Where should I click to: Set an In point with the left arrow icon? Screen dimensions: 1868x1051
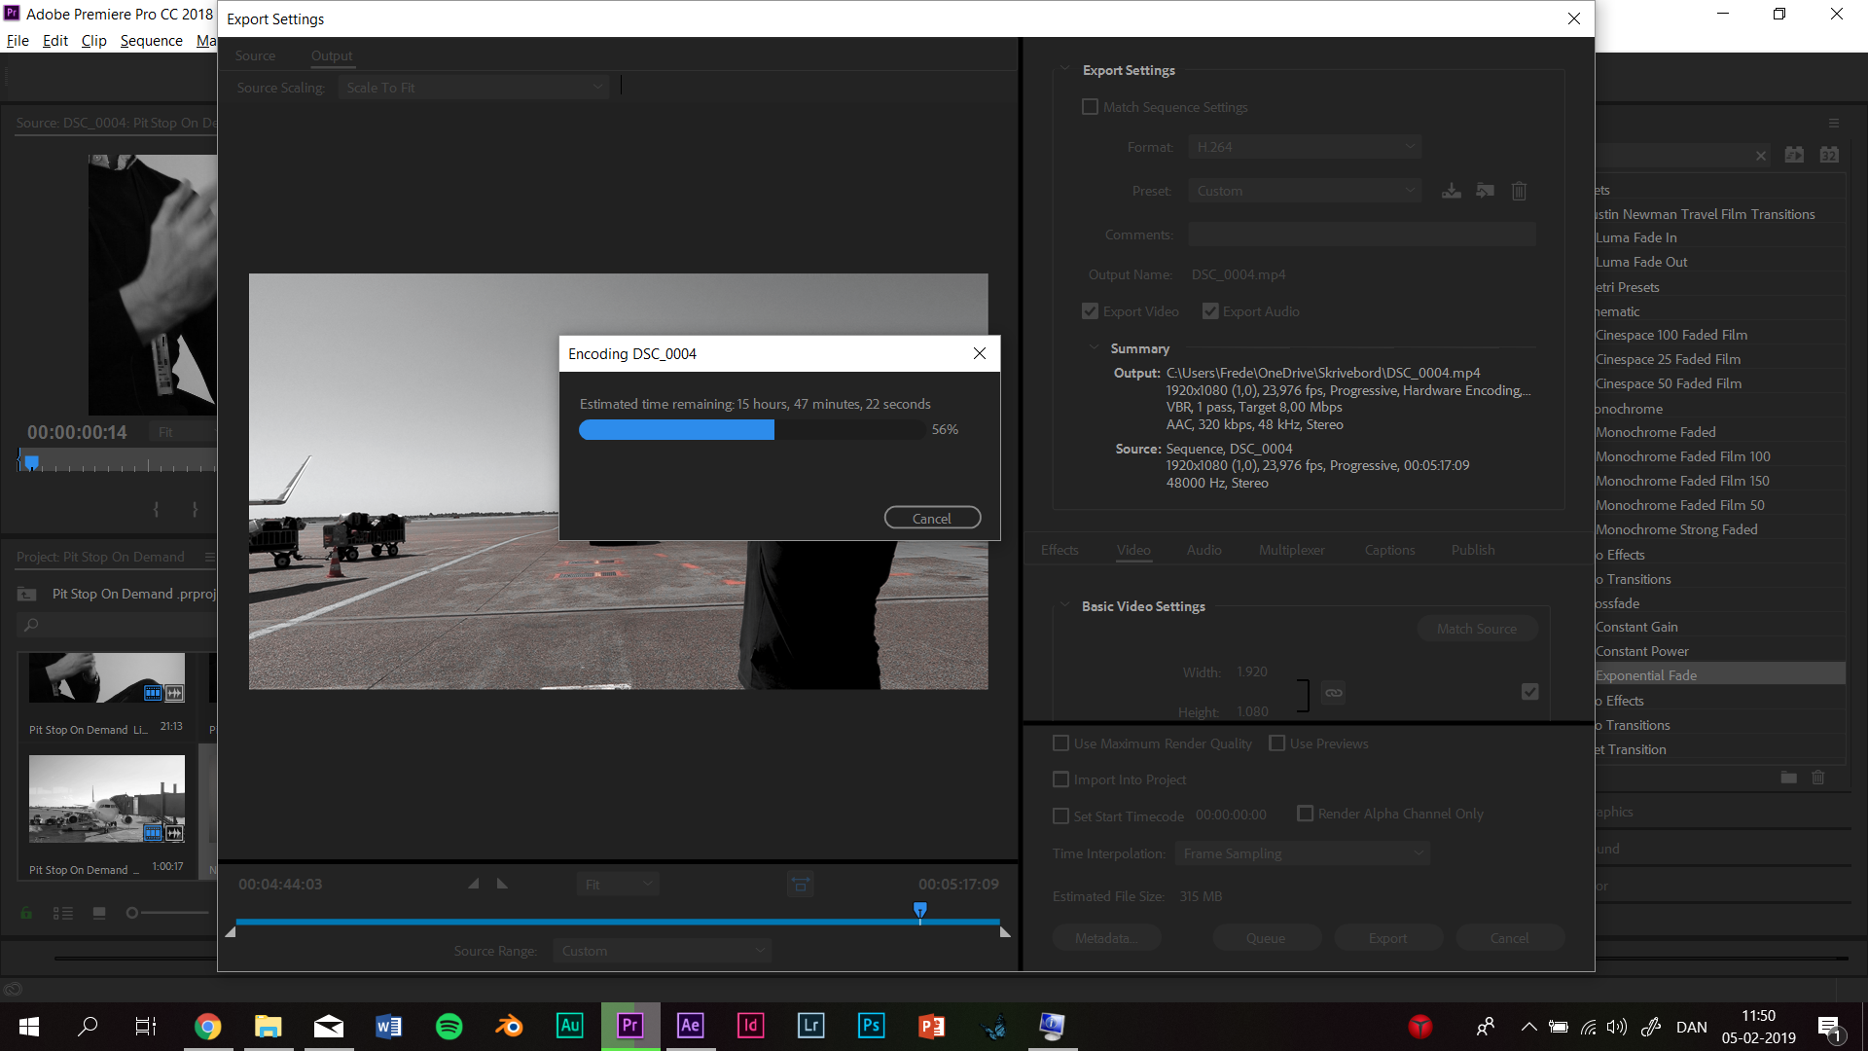(x=474, y=884)
